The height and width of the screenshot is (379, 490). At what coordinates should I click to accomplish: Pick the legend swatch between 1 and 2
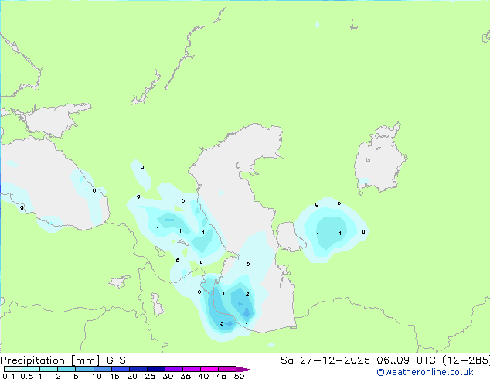[49, 369]
